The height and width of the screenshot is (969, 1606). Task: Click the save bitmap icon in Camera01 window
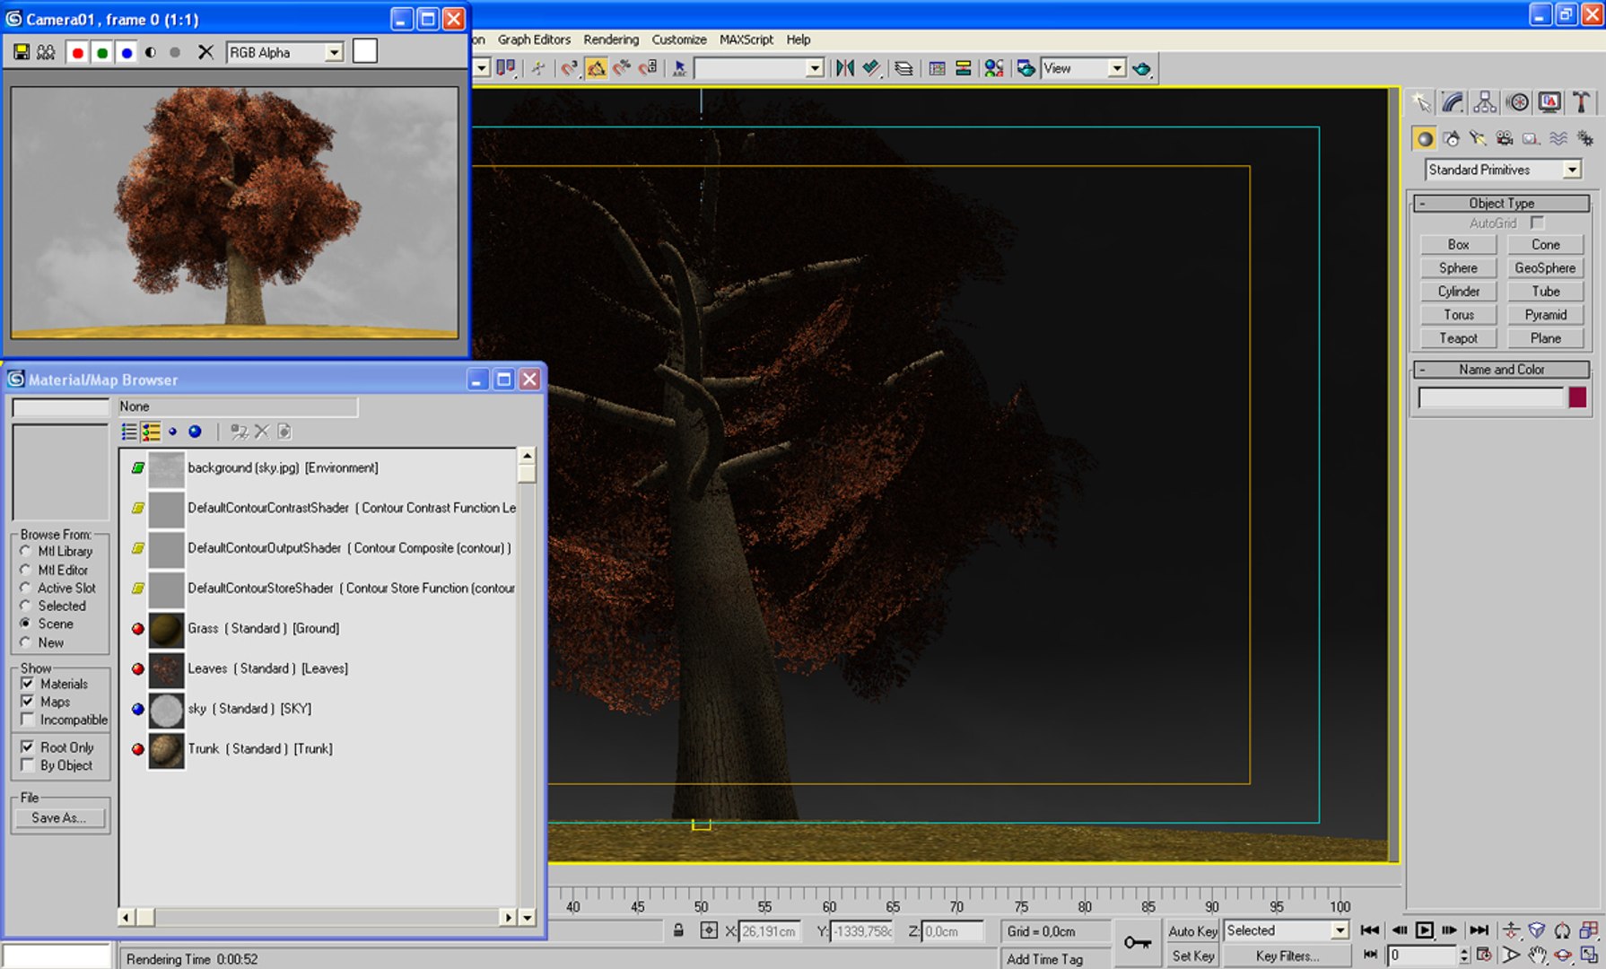(22, 52)
